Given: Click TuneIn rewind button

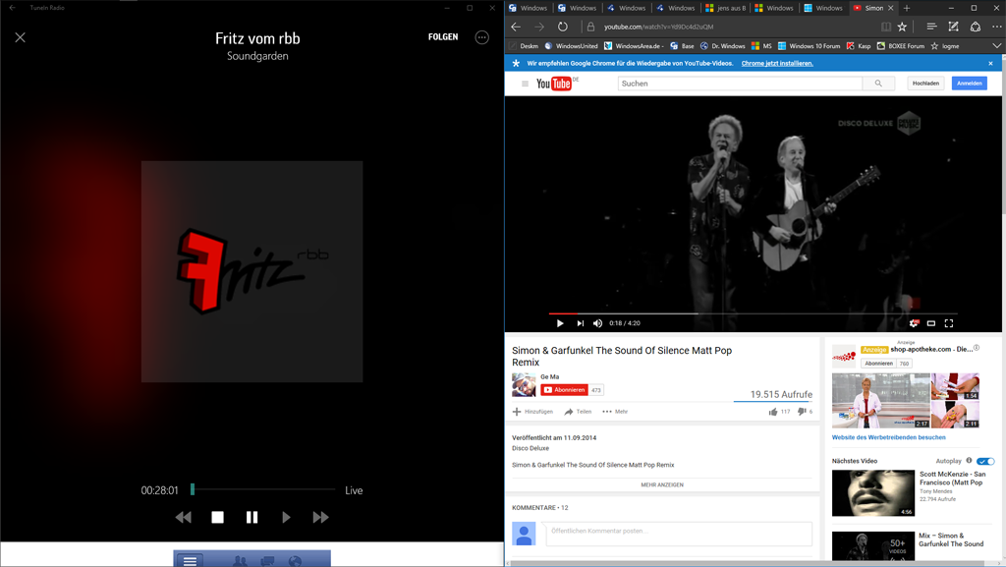Looking at the screenshot, I should [x=183, y=517].
